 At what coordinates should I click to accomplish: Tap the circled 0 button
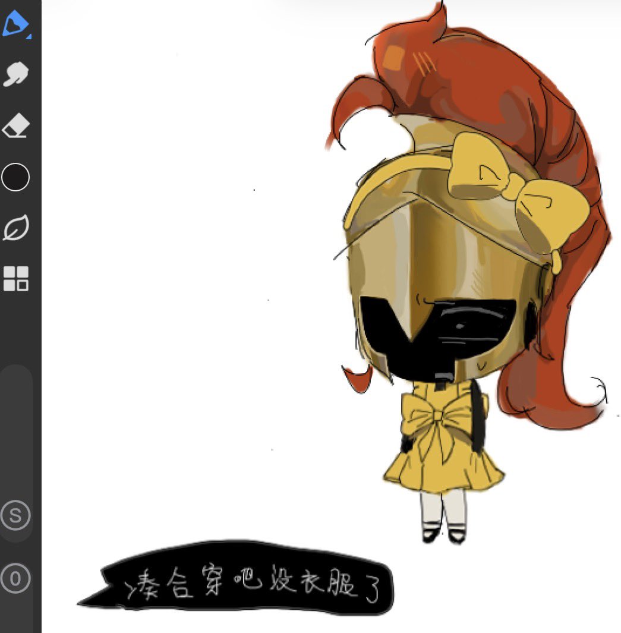click(x=15, y=578)
